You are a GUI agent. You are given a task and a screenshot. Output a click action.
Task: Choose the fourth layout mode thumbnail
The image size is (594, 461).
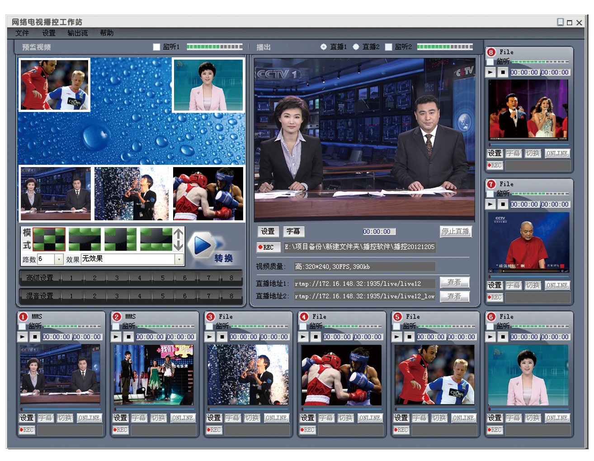click(x=156, y=239)
